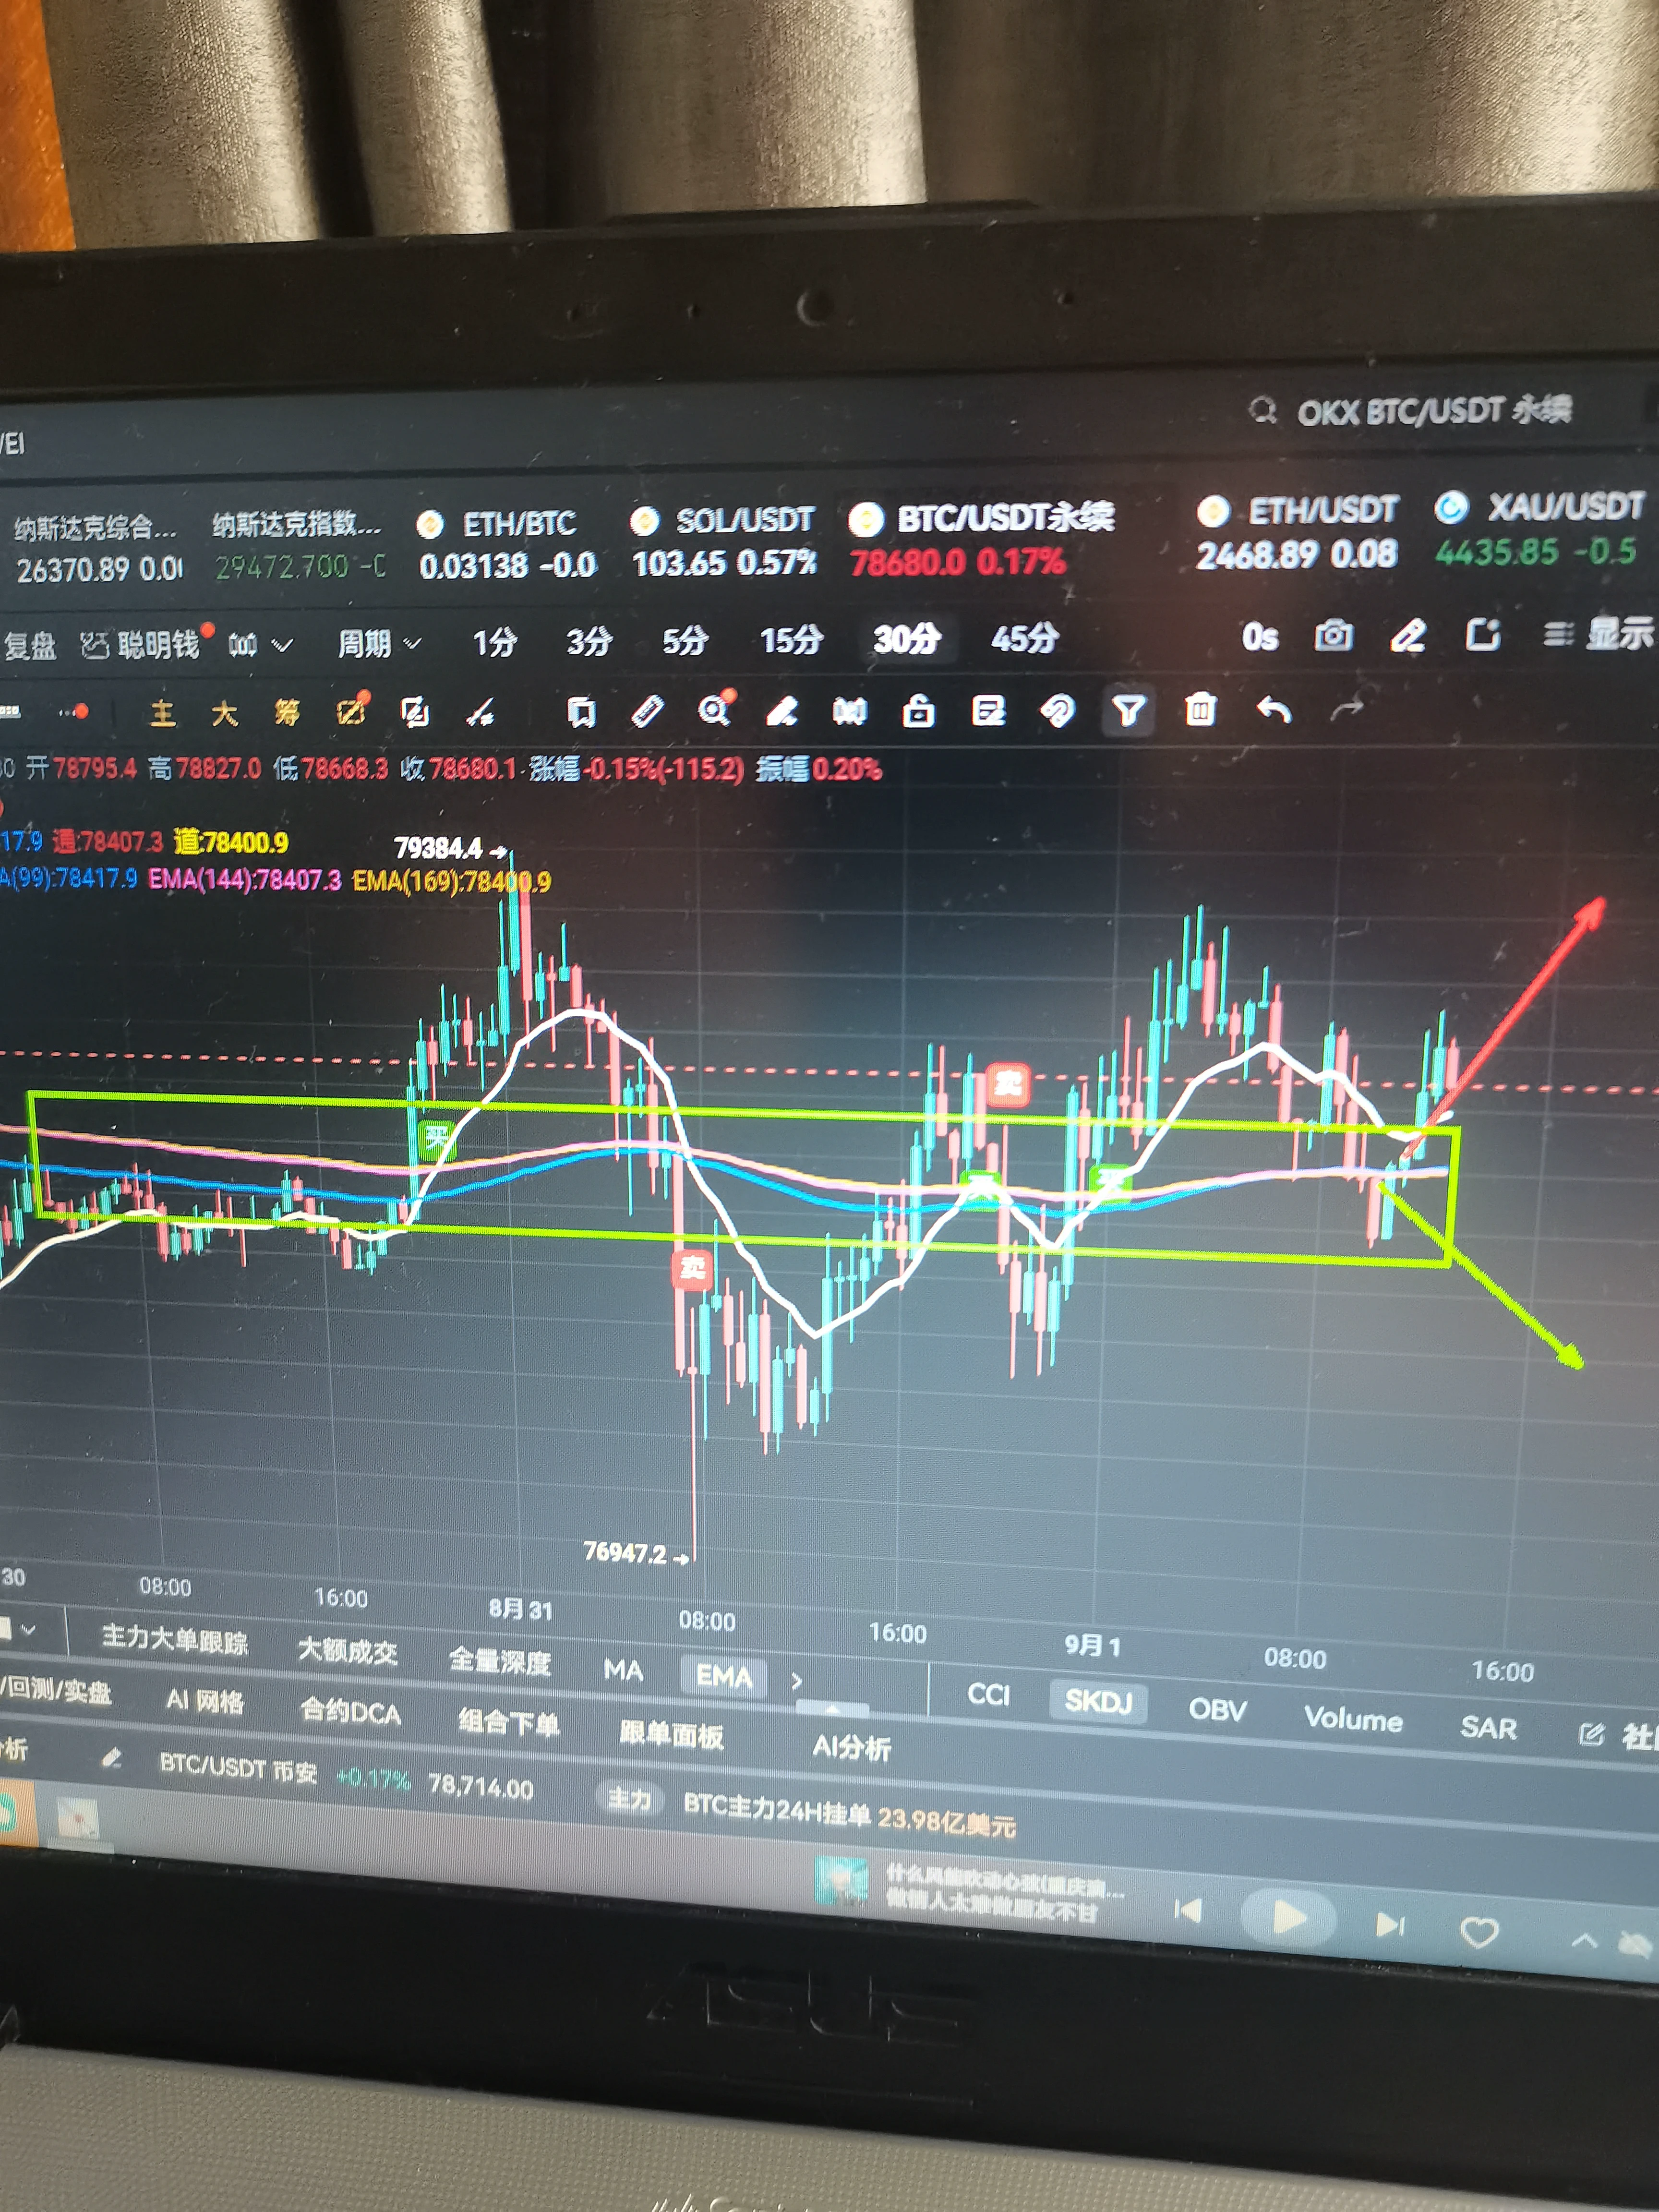Skip to next track in media player
Screen dimensions: 1659x2212
coord(1391,1925)
